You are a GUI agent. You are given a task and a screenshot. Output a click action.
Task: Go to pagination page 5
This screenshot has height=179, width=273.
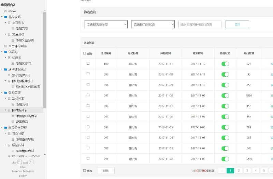[264, 171]
